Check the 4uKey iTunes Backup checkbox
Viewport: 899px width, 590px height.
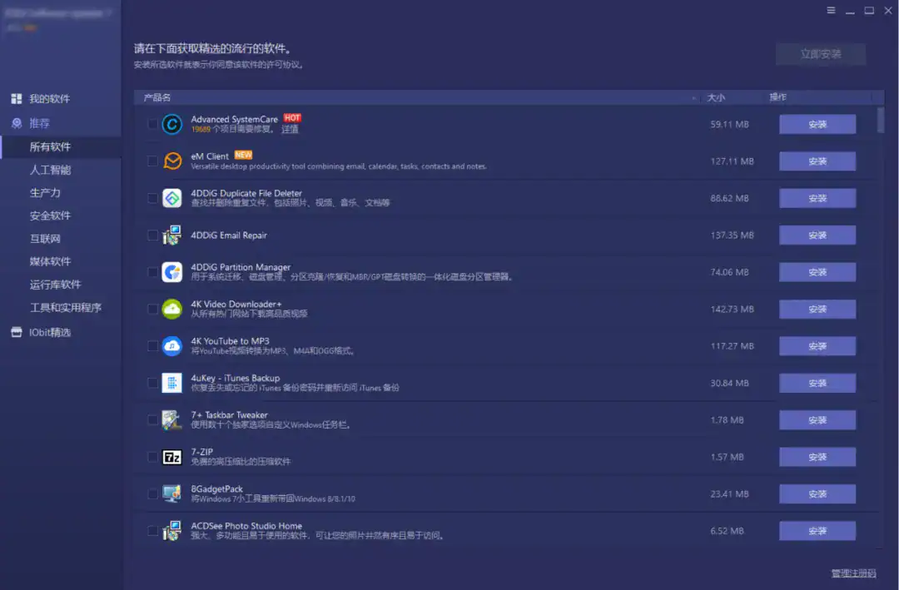152,383
